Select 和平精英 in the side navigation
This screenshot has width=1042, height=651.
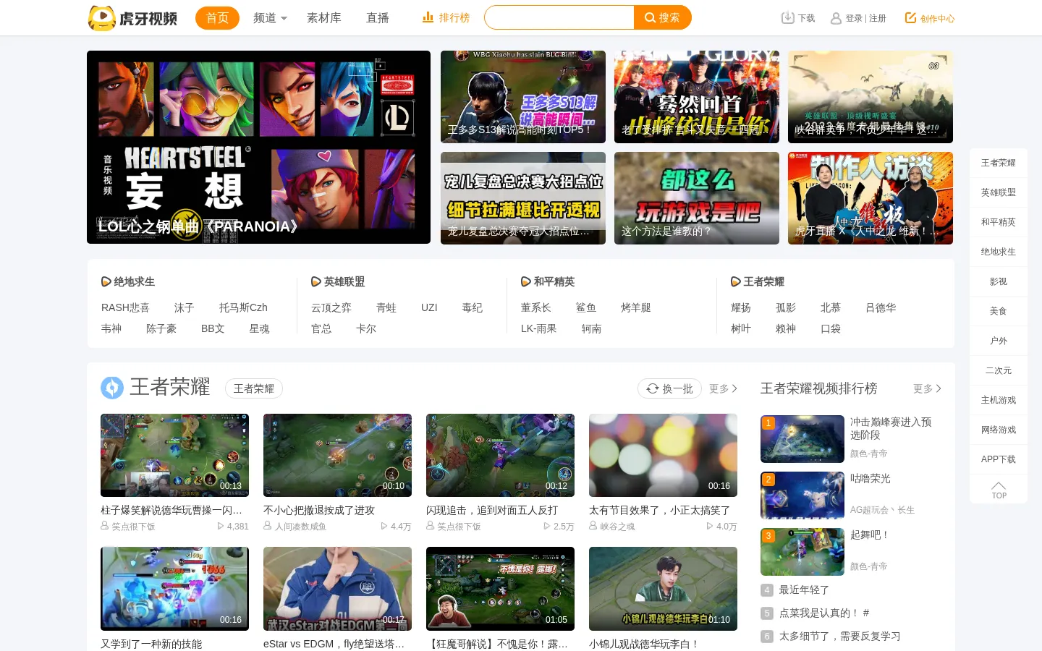click(x=999, y=222)
